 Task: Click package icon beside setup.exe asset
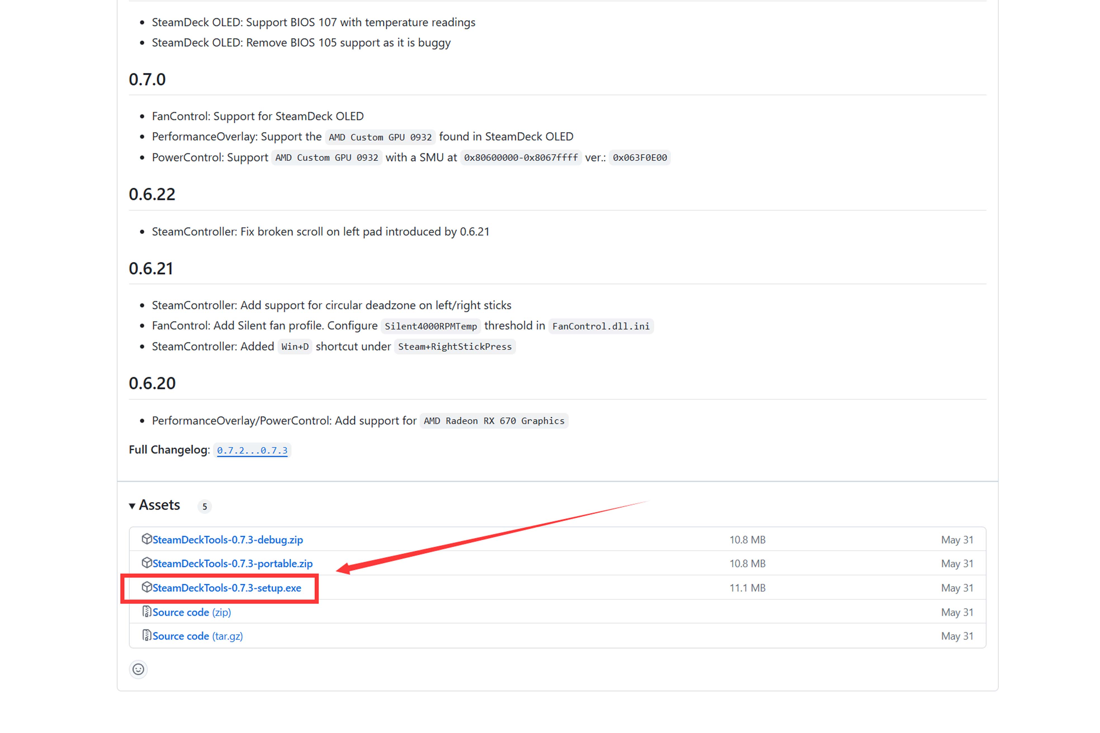tap(146, 587)
